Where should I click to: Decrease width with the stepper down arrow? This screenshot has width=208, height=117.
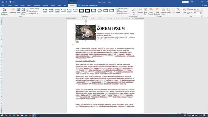201,13
